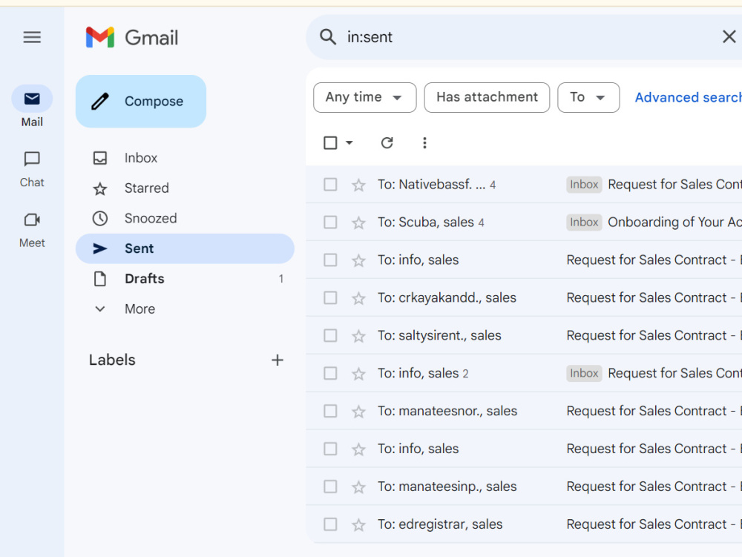Star the edregistrar, sales email
This screenshot has height=557, width=742.
[x=358, y=525]
